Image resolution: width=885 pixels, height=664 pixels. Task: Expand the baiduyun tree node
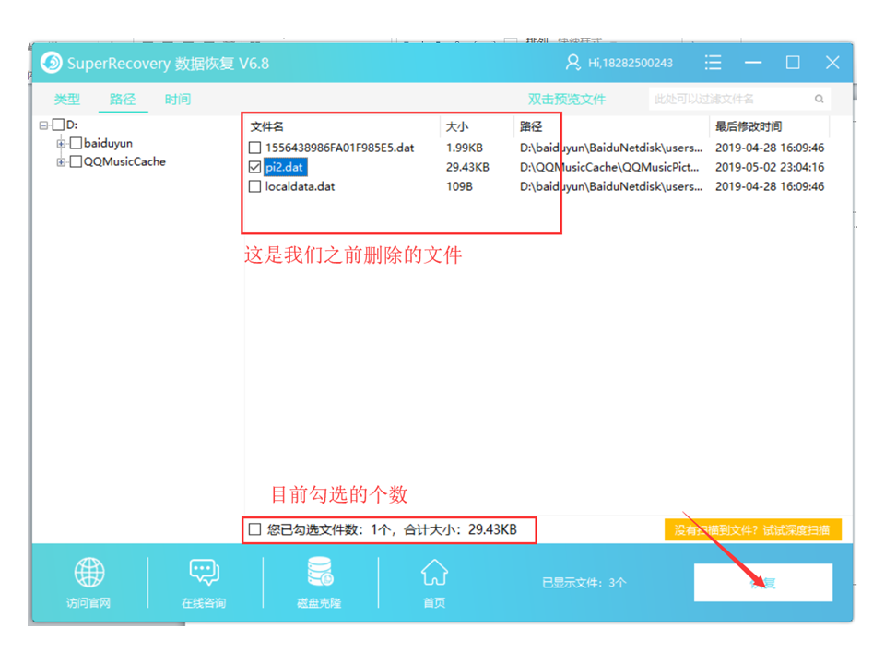61,144
